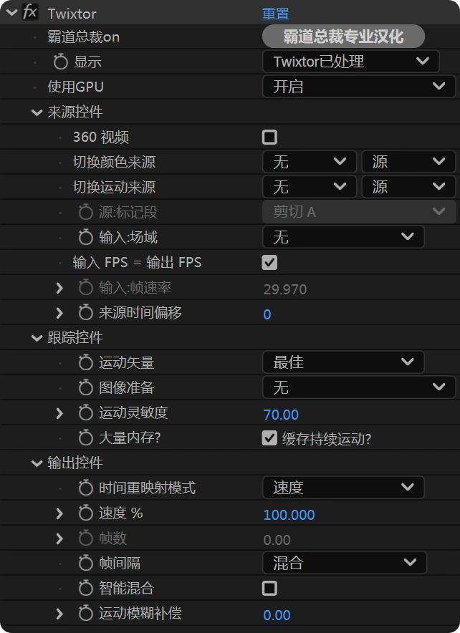Open the 使用GPU dropdown set to 开启
This screenshot has height=633, width=460.
click(359, 87)
